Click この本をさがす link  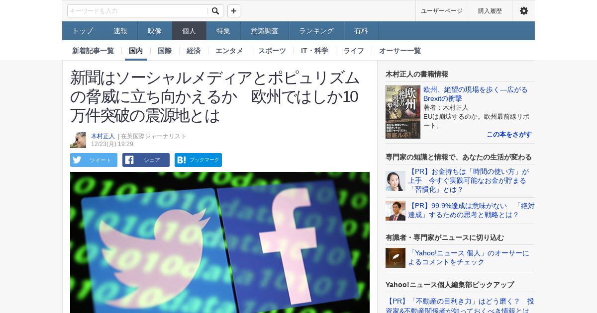point(509,135)
